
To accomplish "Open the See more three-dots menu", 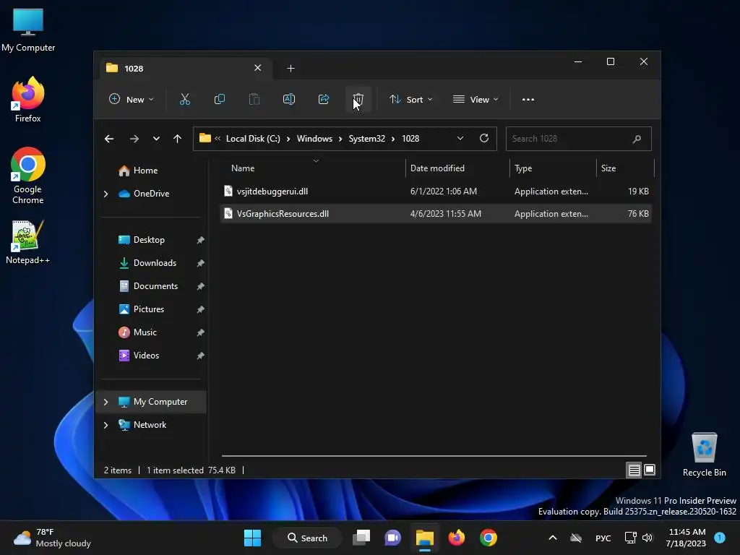I will (x=528, y=100).
